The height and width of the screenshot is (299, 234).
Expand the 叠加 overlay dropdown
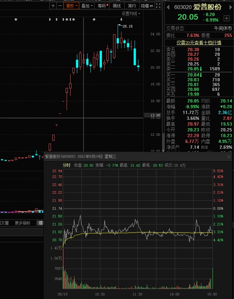(87, 6)
